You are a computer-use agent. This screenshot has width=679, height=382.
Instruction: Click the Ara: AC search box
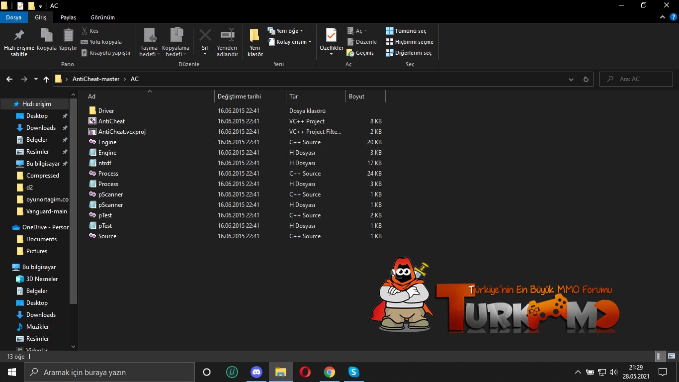(636, 79)
